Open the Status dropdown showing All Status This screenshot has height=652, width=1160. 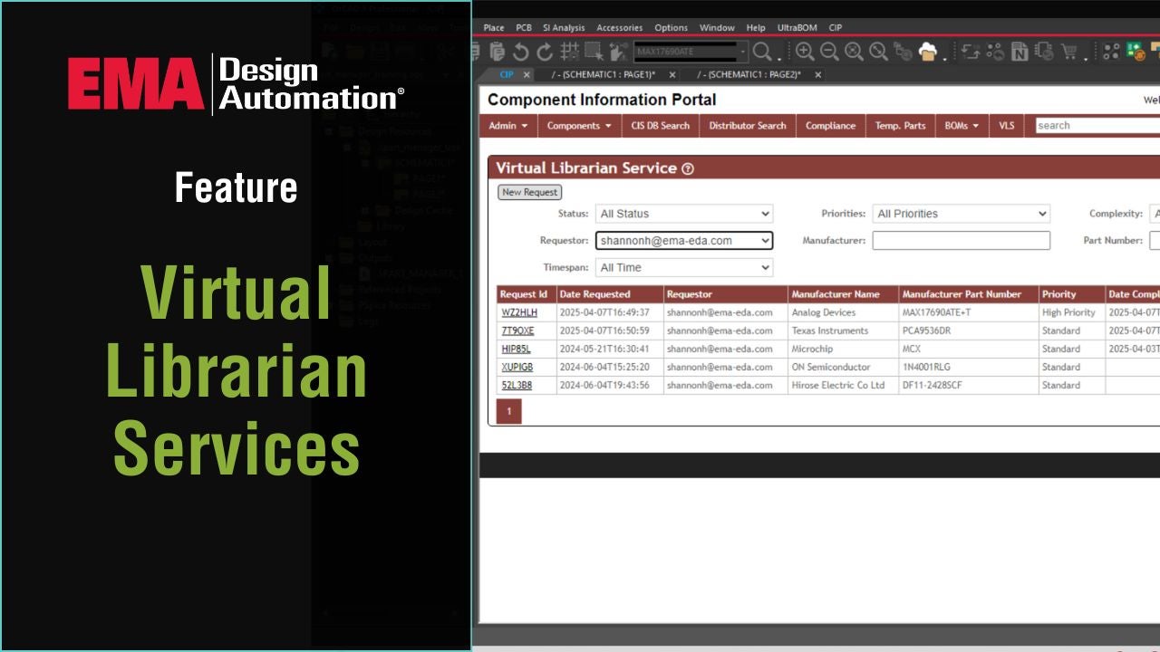click(x=684, y=214)
